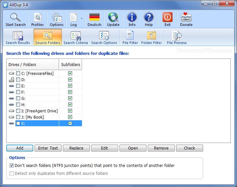Untick Subfolders for the H: drive
237x187 pixels.
(x=70, y=105)
